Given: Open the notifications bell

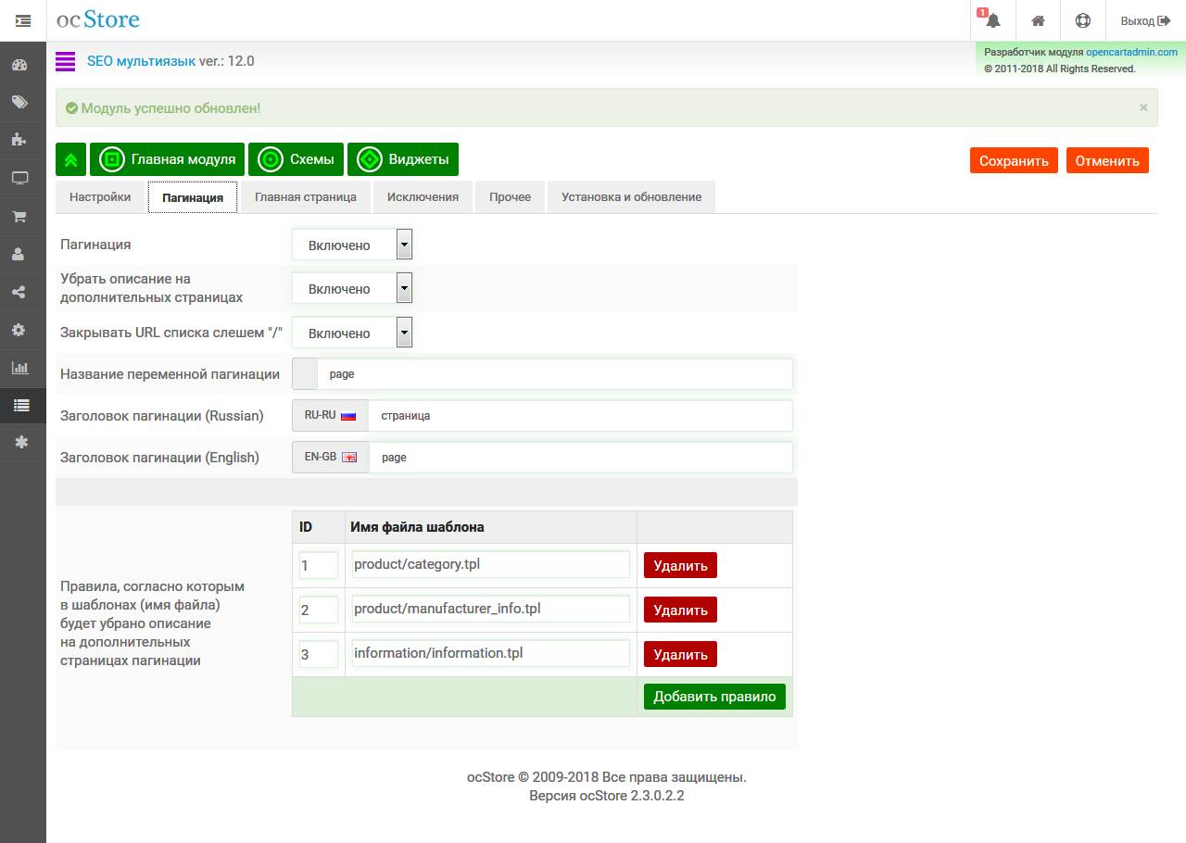Looking at the screenshot, I should point(993,20).
